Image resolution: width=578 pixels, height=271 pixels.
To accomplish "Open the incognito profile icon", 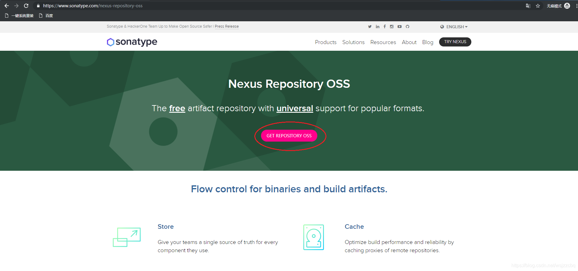I will (x=567, y=6).
